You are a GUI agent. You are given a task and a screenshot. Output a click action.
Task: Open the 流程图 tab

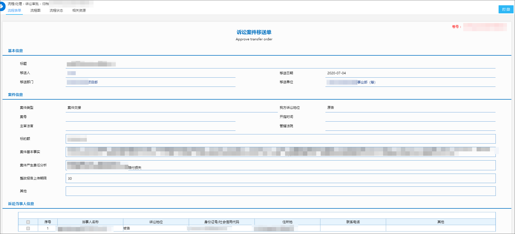click(x=35, y=11)
